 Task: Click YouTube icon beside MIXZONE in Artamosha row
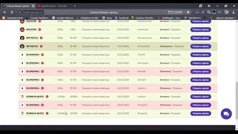coord(40,29)
